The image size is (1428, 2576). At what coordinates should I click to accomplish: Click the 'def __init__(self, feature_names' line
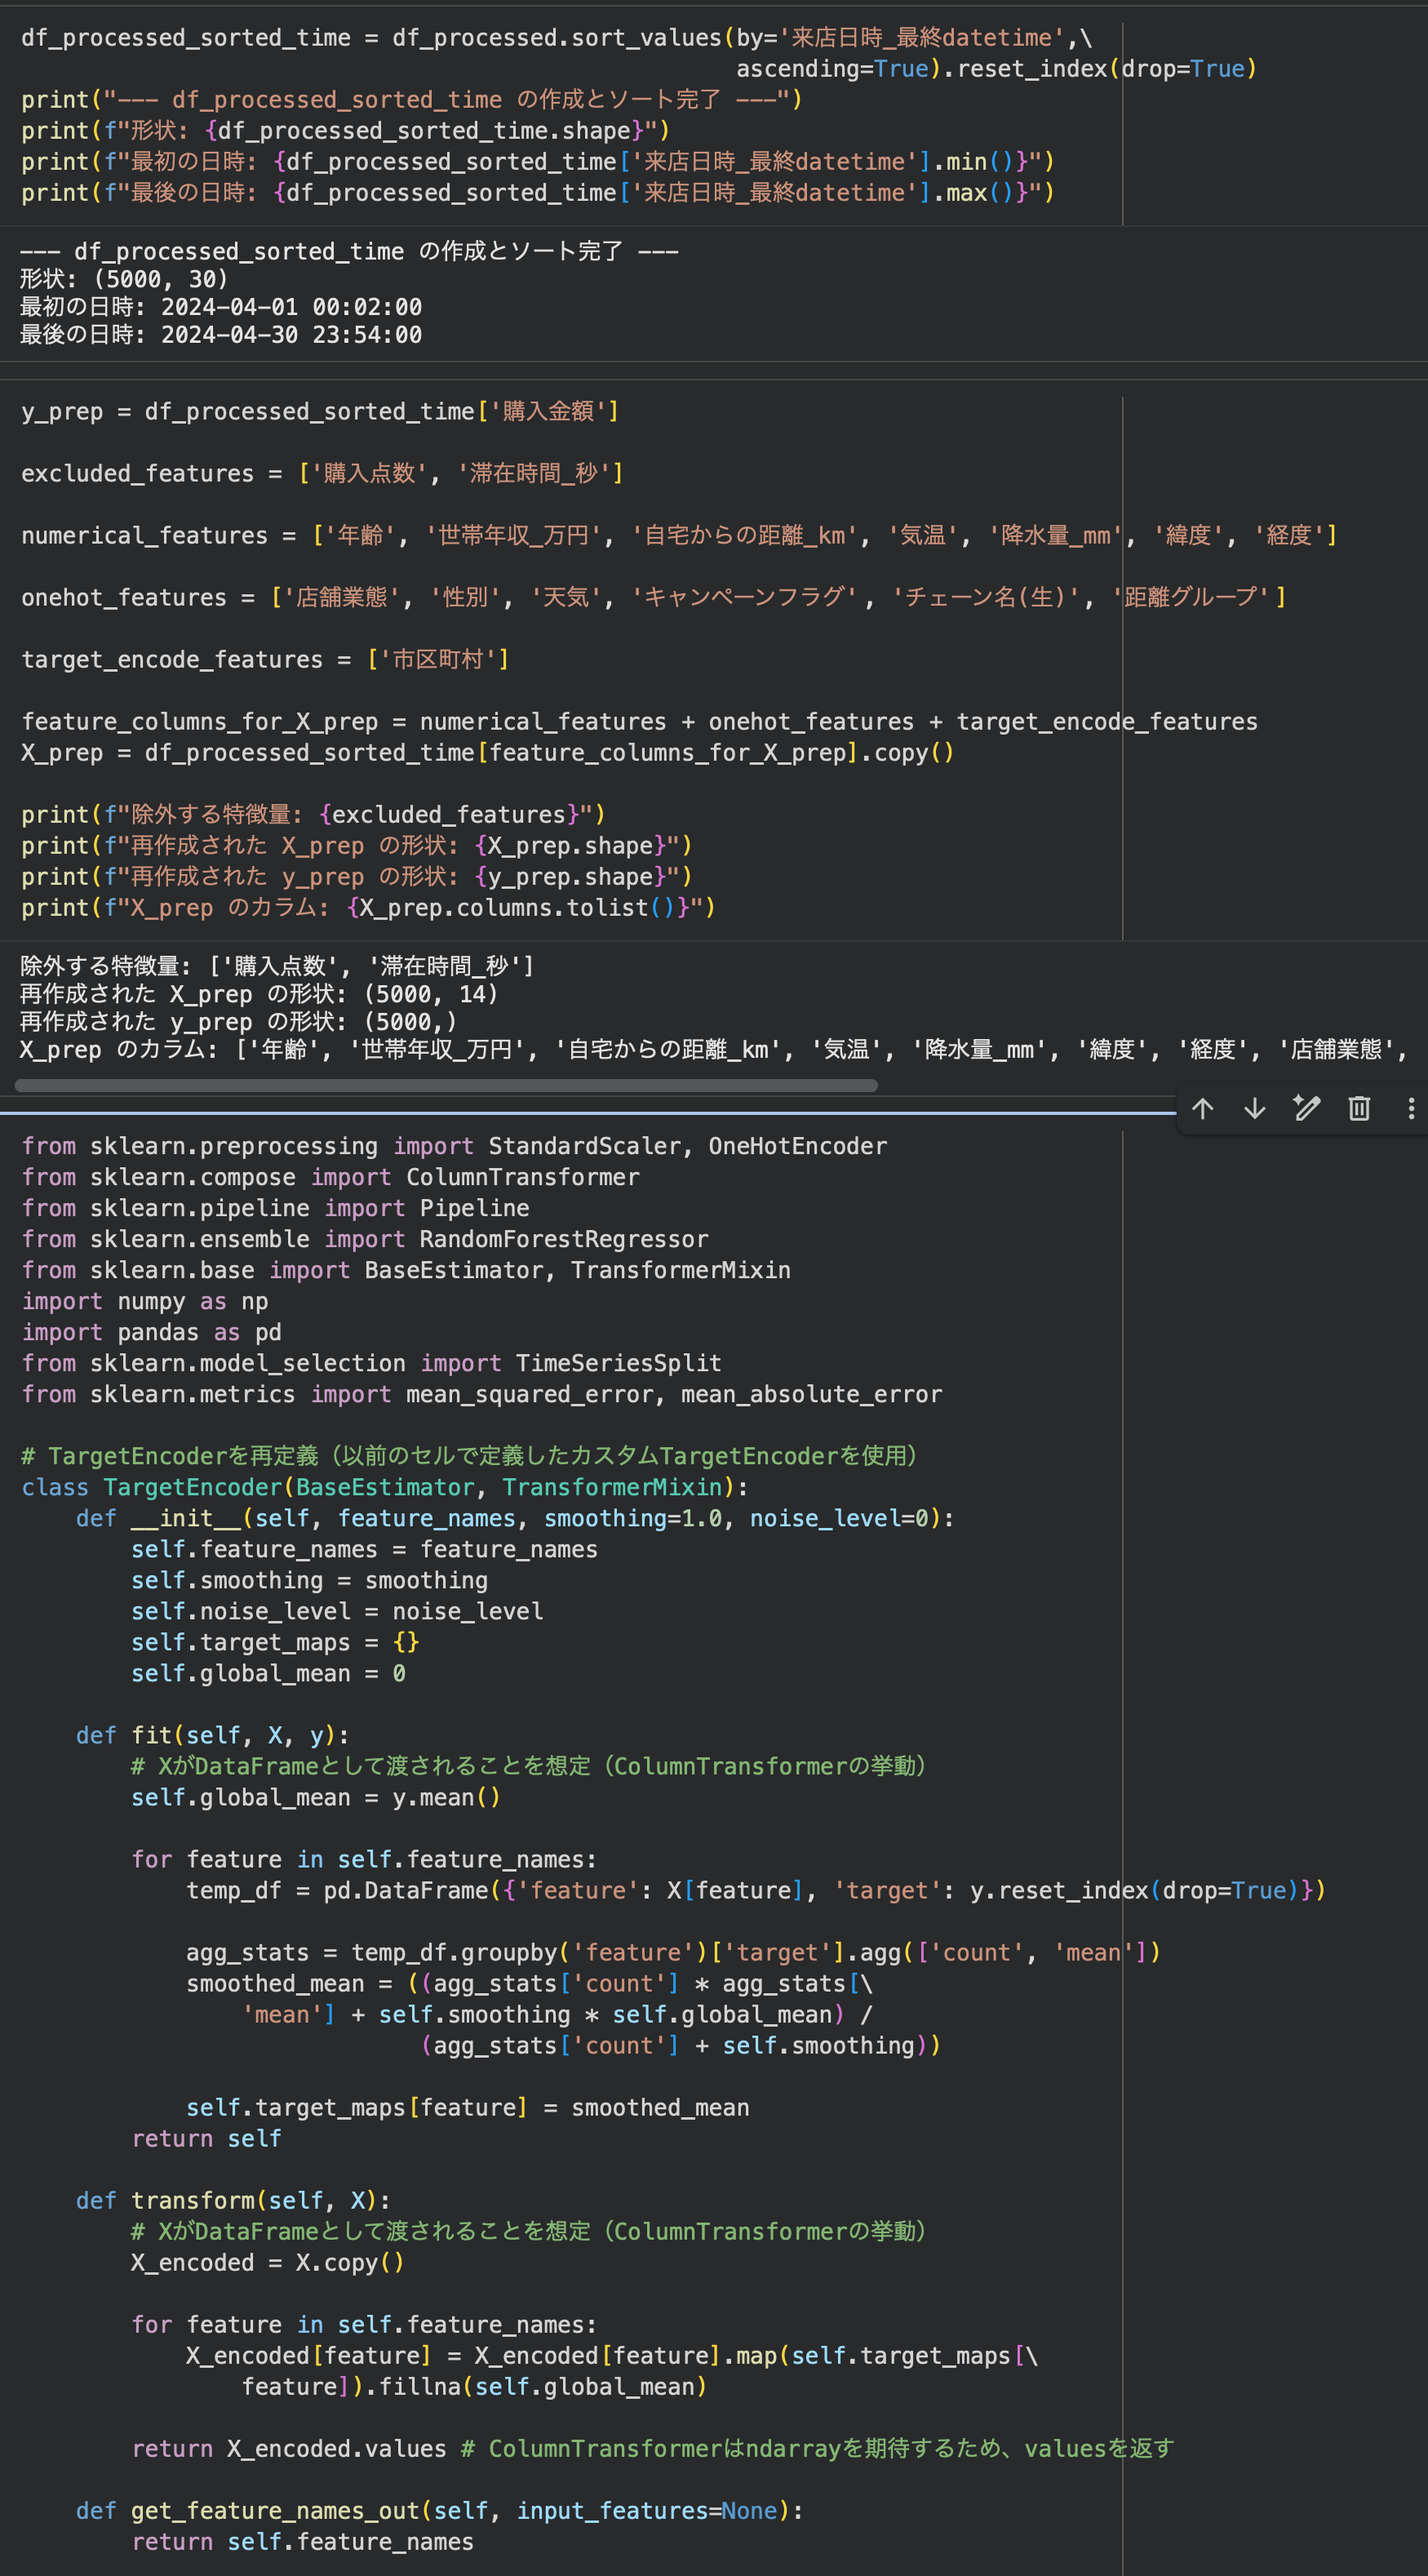click(x=515, y=1518)
